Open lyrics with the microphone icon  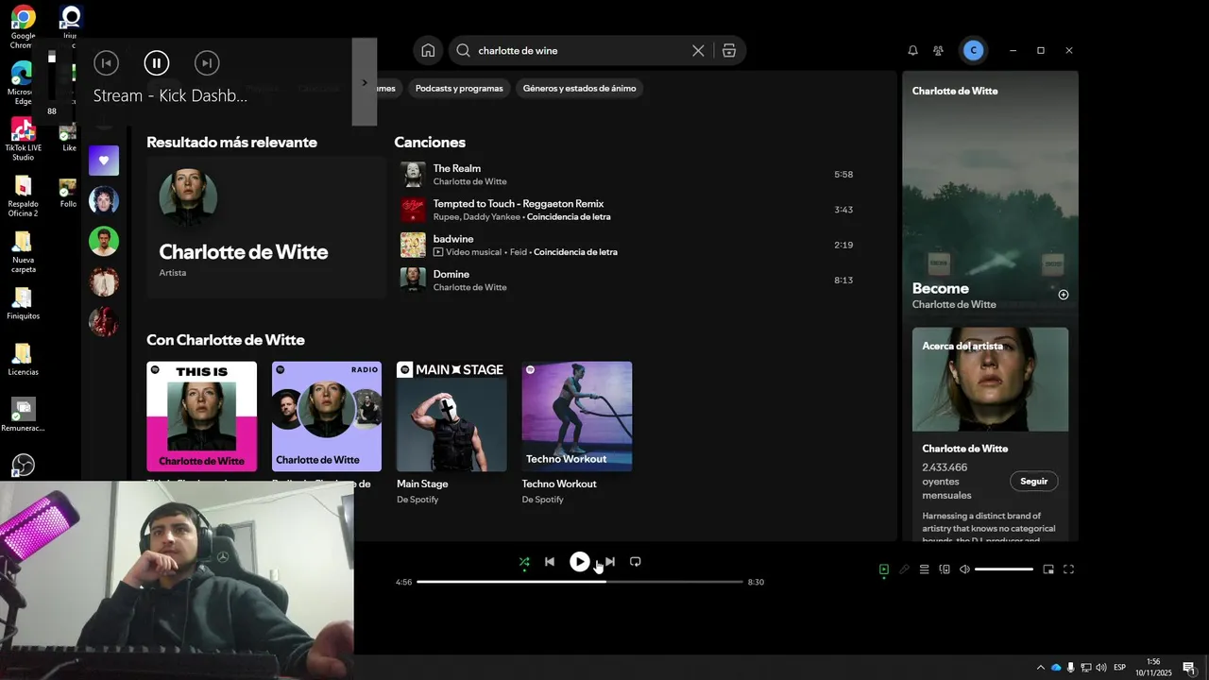tap(904, 569)
